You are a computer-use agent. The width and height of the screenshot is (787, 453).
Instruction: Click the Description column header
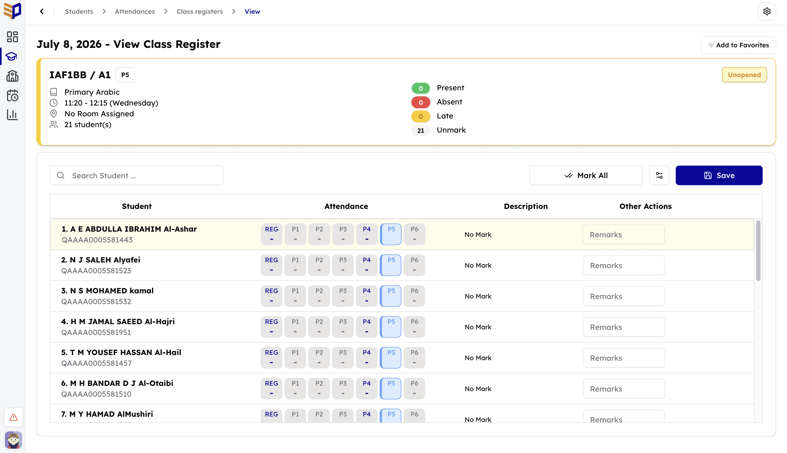[526, 206]
